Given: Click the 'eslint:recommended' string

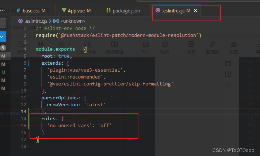Looking at the screenshot, I should point(75,77).
